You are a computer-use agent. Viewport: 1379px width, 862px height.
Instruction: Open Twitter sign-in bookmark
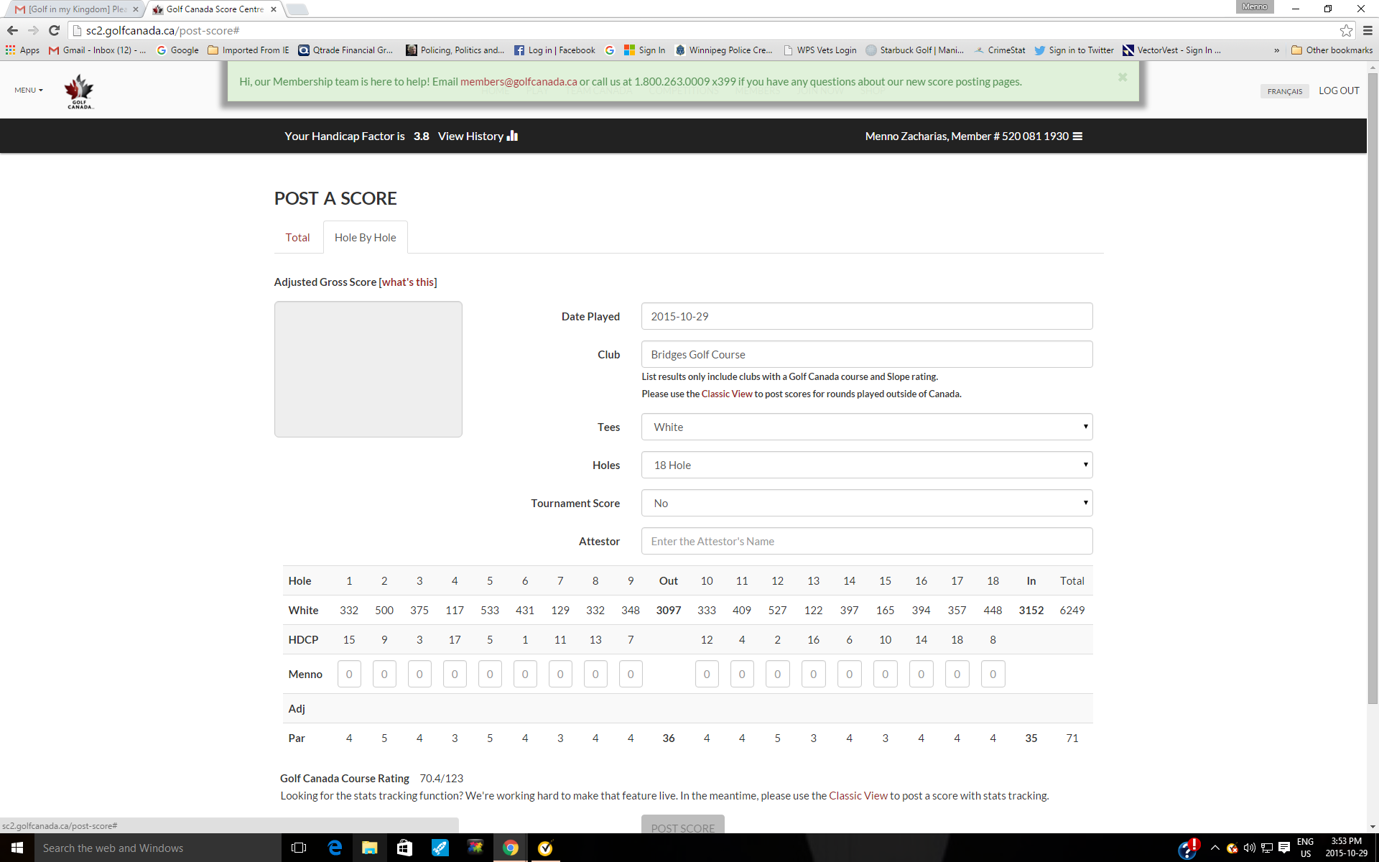pos(1074,50)
